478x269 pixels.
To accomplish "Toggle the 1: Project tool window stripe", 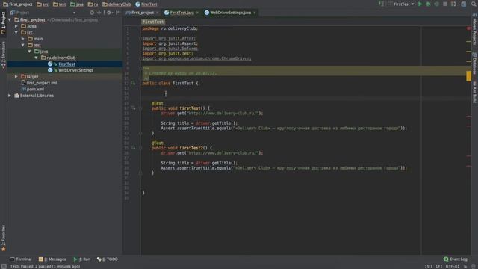I will click(3, 23).
